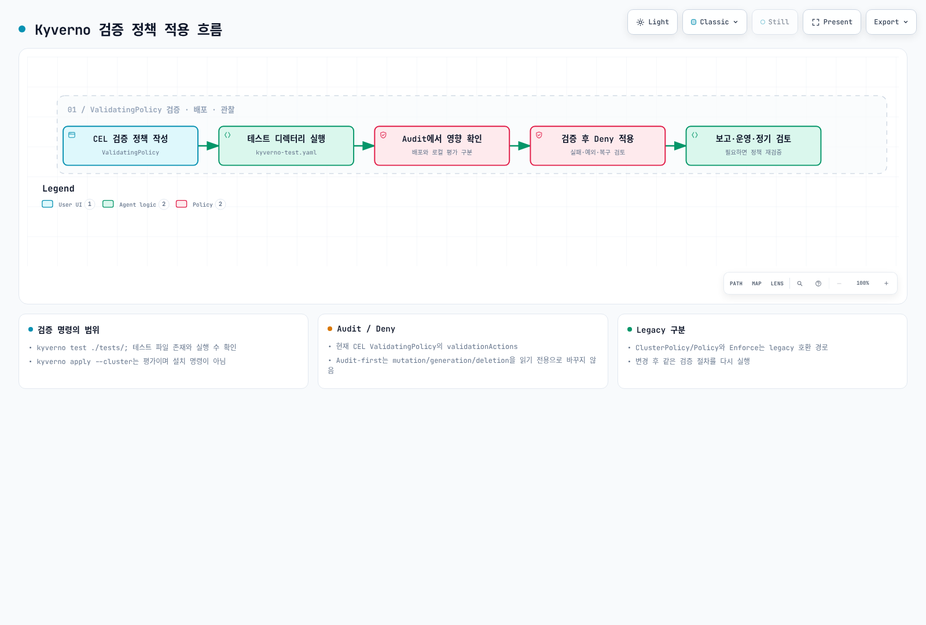Toggle the Policy legend filter

200,204
